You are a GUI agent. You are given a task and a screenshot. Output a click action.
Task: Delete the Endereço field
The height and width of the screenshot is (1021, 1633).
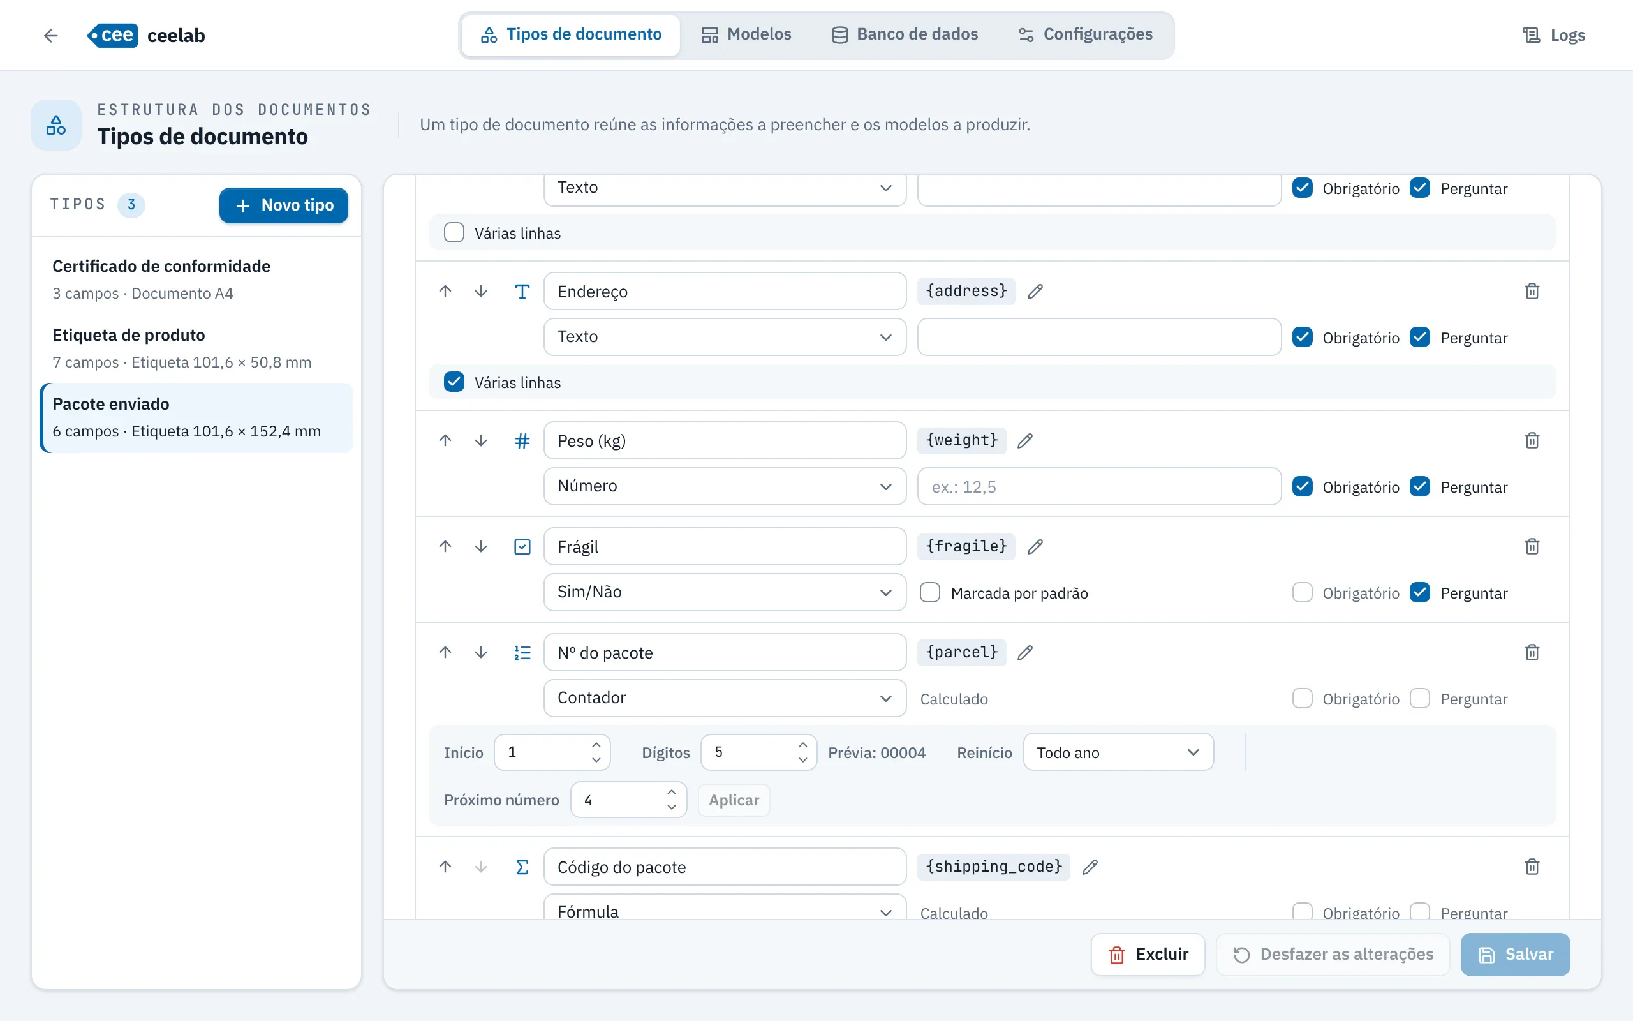[1532, 291]
